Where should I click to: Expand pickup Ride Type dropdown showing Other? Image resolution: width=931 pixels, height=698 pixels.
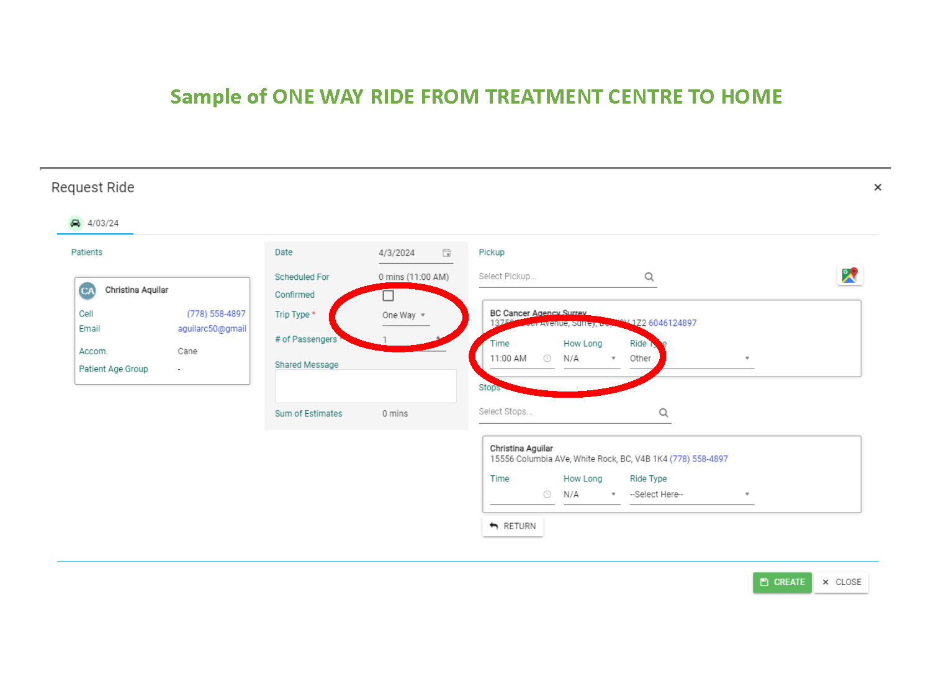pyautogui.click(x=691, y=359)
